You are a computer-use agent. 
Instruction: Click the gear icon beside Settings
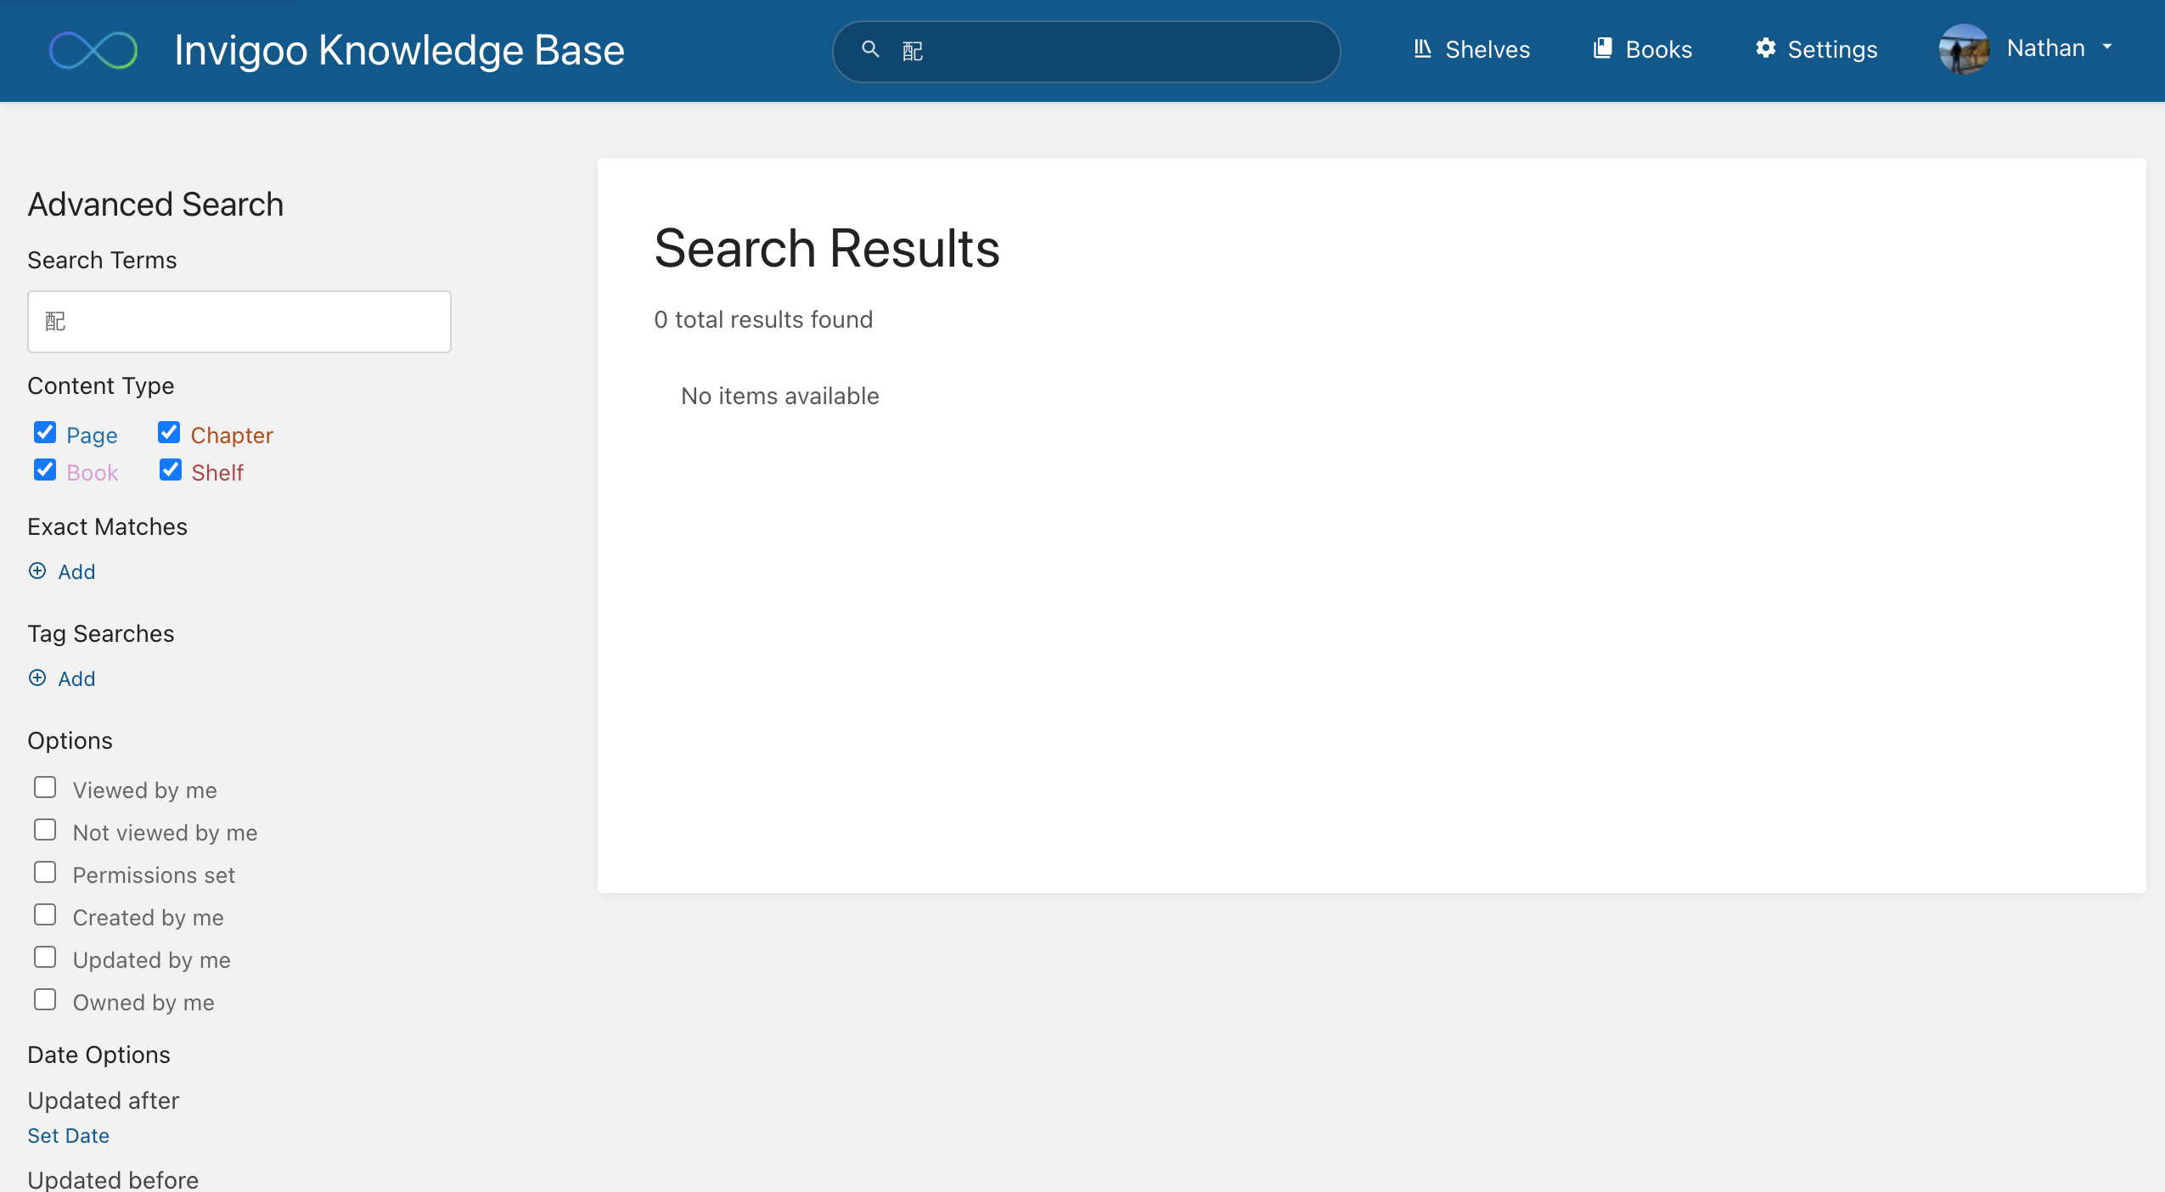coord(1765,49)
